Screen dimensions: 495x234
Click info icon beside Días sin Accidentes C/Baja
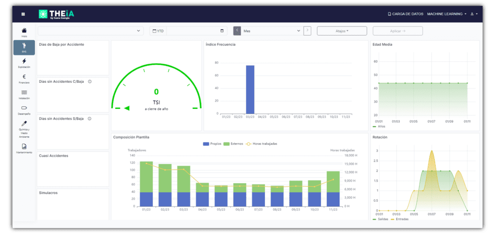90,81
